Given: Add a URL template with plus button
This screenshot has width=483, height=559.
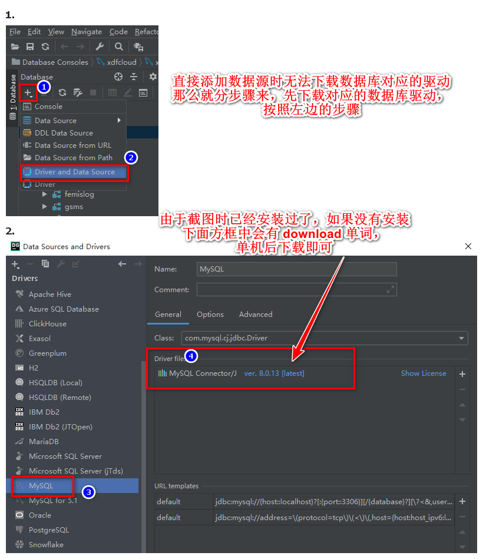Looking at the screenshot, I should point(462,502).
